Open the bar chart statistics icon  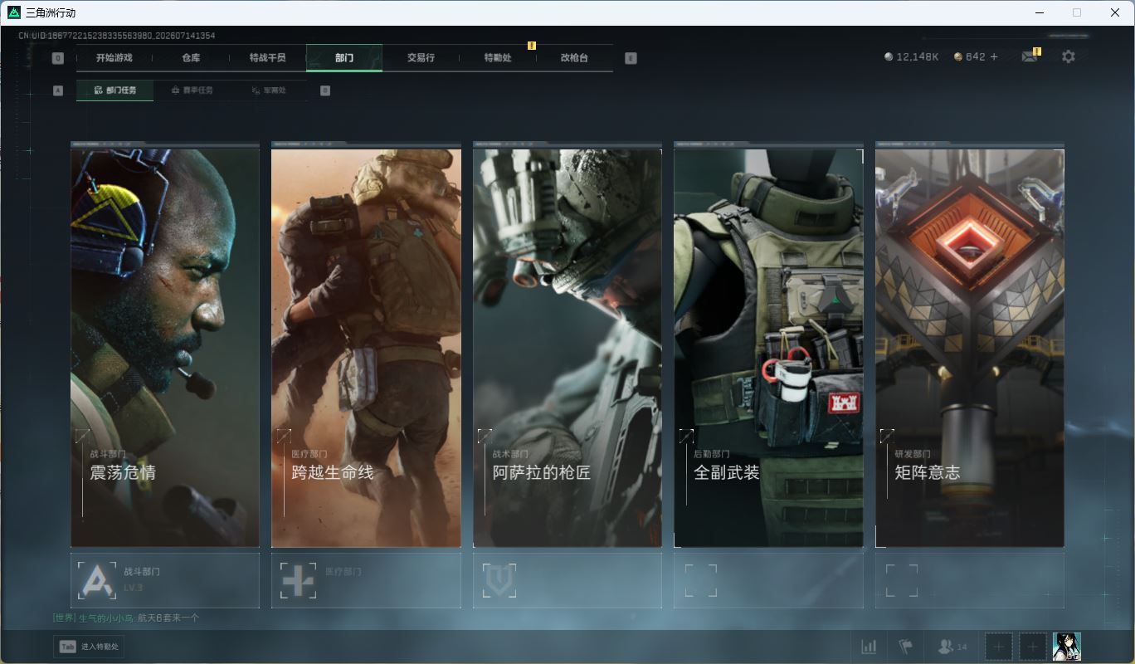869,647
